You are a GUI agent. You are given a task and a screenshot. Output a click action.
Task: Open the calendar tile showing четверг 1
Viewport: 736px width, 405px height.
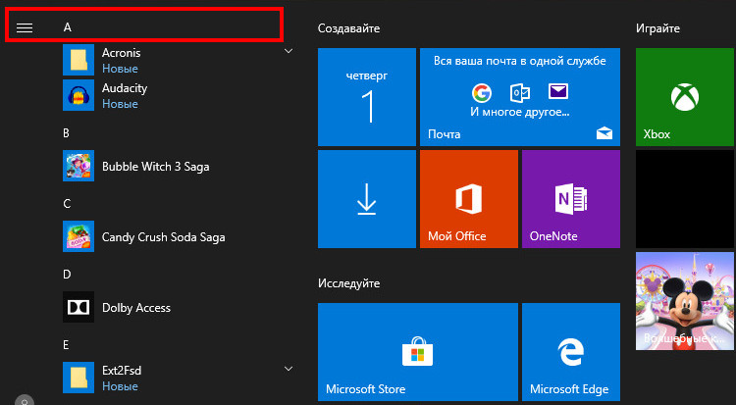point(367,97)
